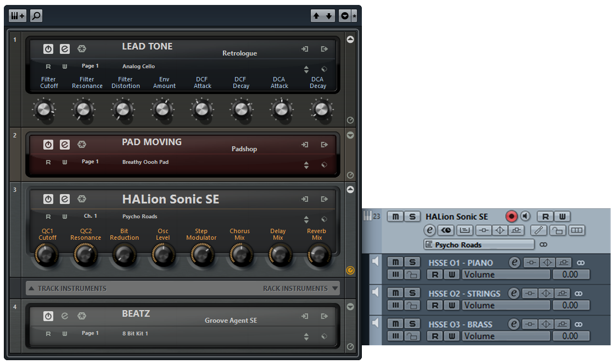The width and height of the screenshot is (615, 364).
Task: Select the Analog Cello preset name
Action: tap(138, 67)
